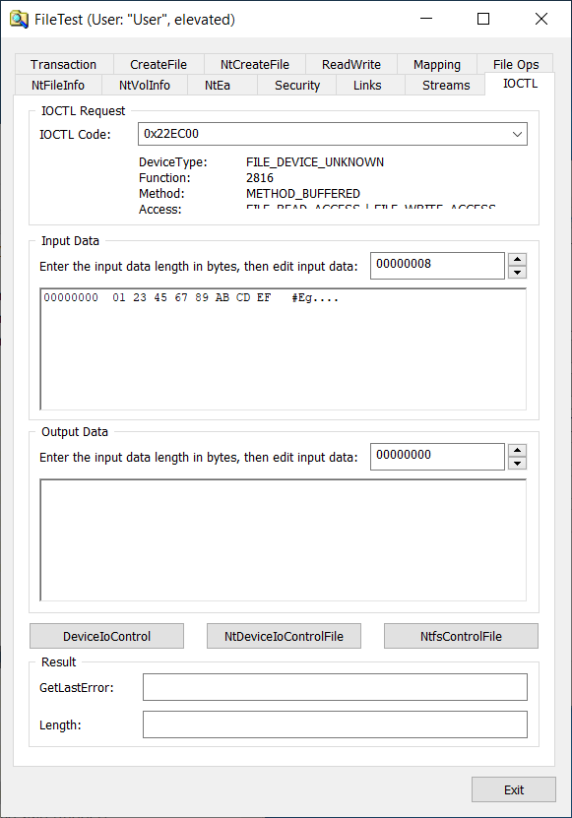Decrease input data length with down arrow
This screenshot has height=818, width=572.
pyautogui.click(x=517, y=273)
